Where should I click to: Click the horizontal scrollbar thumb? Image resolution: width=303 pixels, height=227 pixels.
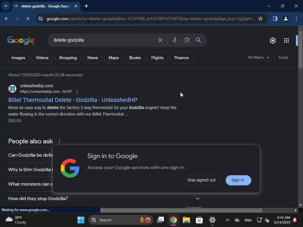181,210
